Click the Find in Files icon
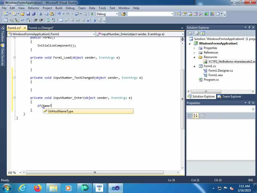 124,14
